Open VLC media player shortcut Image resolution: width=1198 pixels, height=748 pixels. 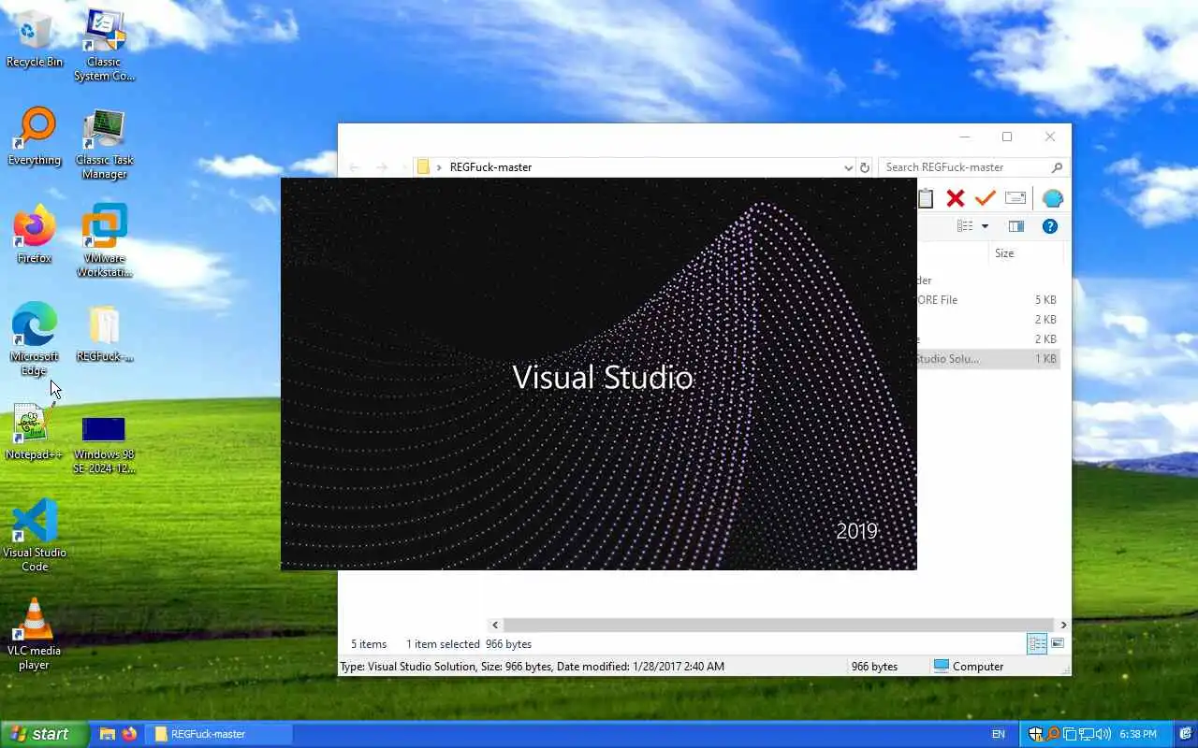(x=35, y=634)
